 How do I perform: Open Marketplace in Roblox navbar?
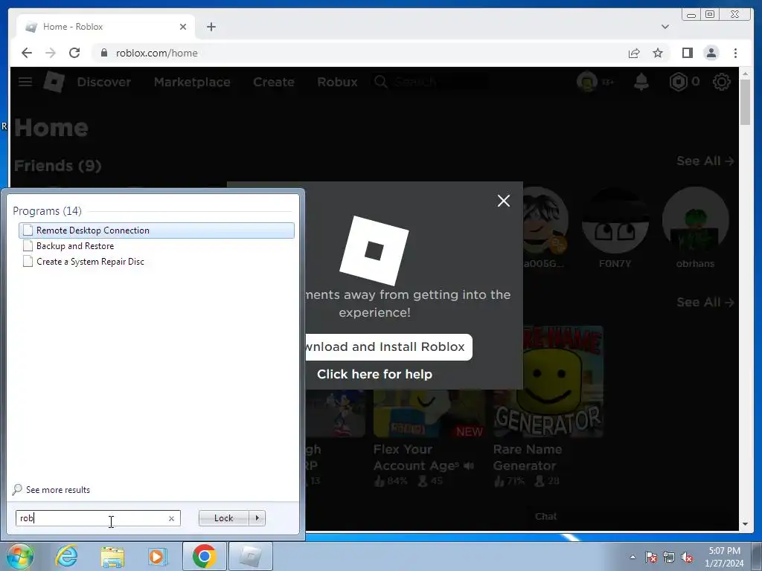tap(192, 82)
